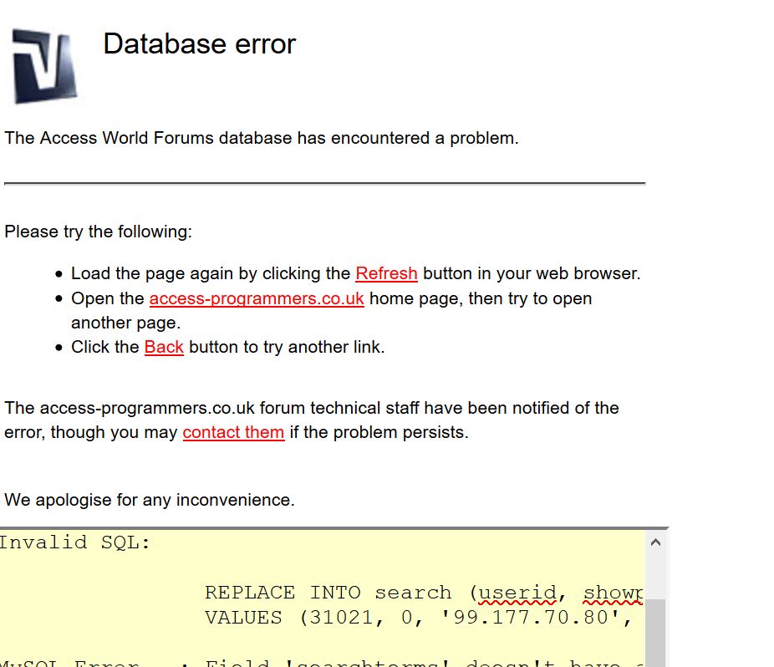This screenshot has width=774, height=667.
Task: Open the contact them link
Action: pyautogui.click(x=233, y=432)
